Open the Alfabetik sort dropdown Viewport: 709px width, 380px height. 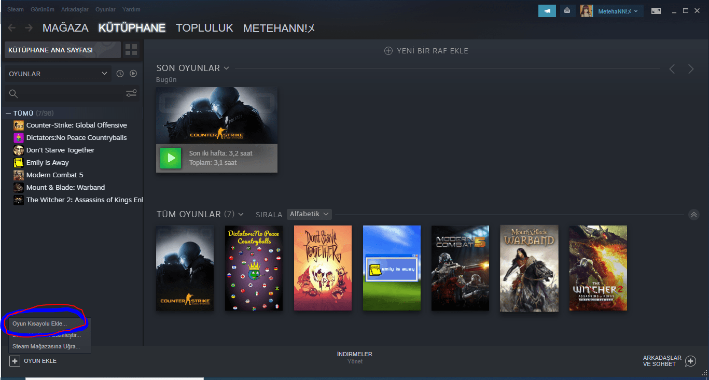tap(309, 214)
